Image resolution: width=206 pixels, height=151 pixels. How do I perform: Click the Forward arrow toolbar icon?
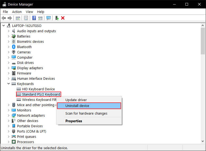click(10, 18)
